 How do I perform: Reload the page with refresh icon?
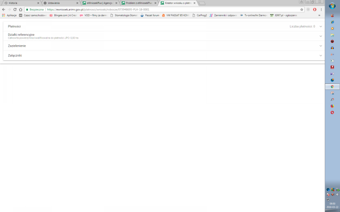pos(15,9)
